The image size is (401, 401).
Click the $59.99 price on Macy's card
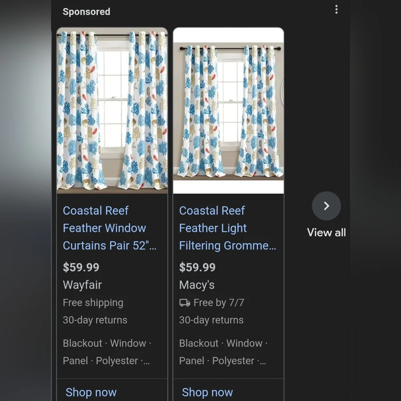[197, 267]
